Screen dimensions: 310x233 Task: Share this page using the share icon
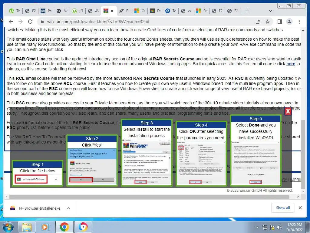click(258, 22)
